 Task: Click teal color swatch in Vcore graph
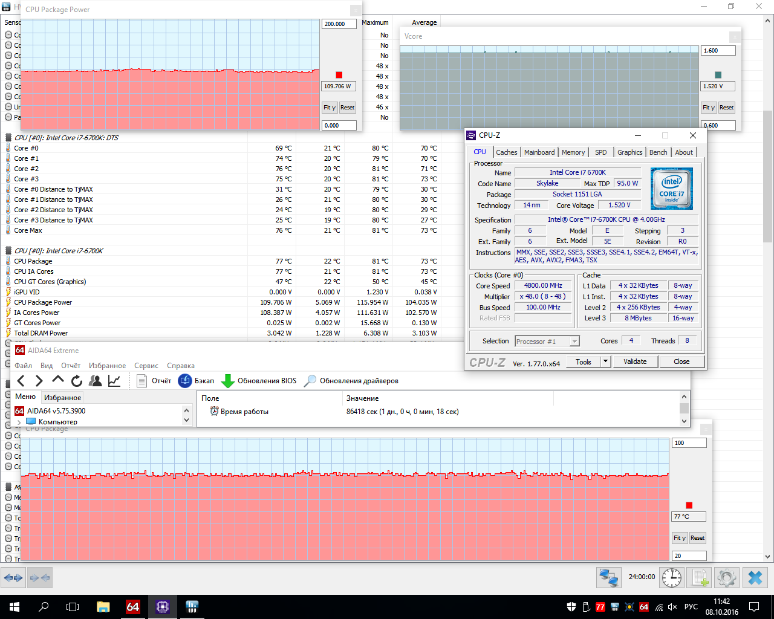pyautogui.click(x=718, y=75)
